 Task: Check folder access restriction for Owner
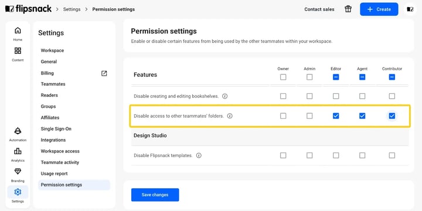pos(283,116)
